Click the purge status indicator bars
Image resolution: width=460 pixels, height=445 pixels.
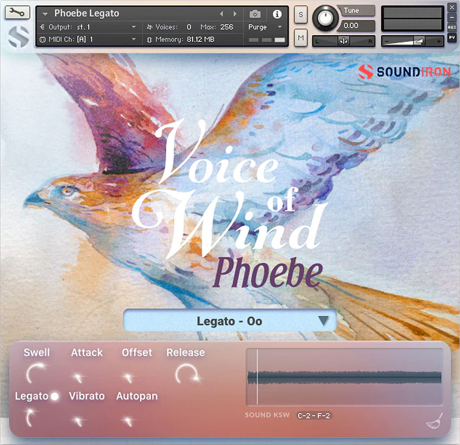[267, 40]
